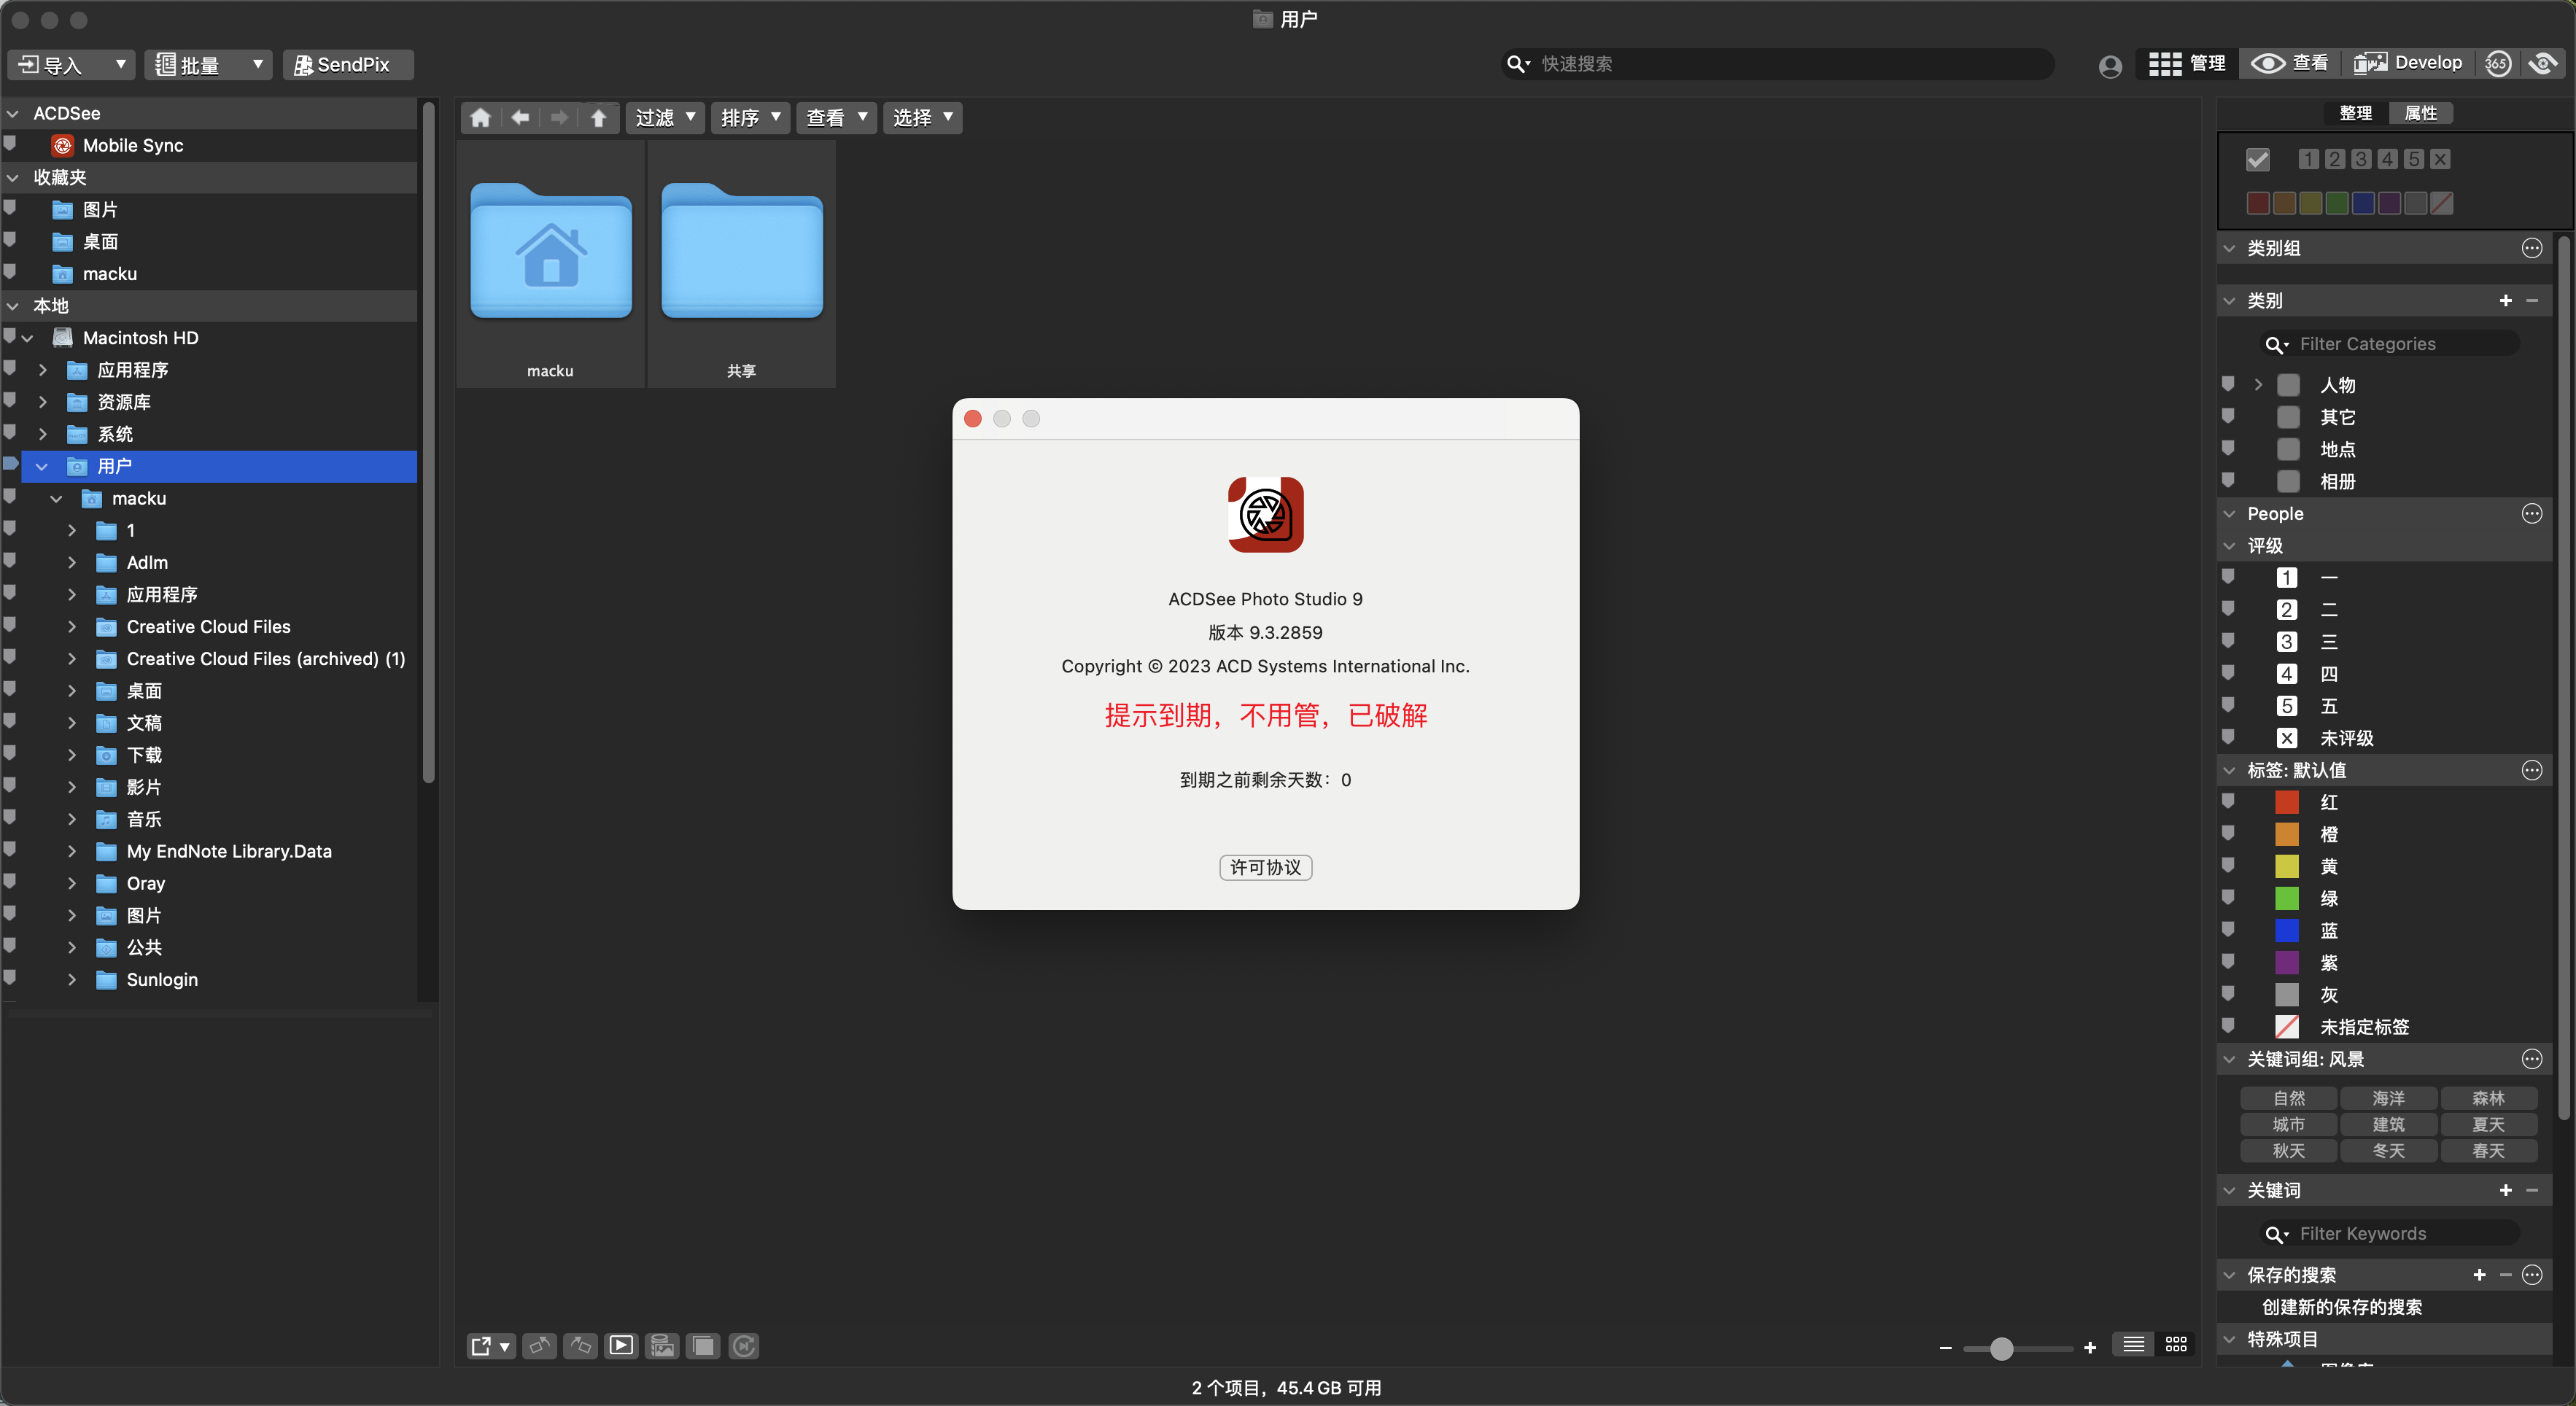Switch to list view layout
Viewport: 2576px width, 1406px height.
[2133, 1344]
